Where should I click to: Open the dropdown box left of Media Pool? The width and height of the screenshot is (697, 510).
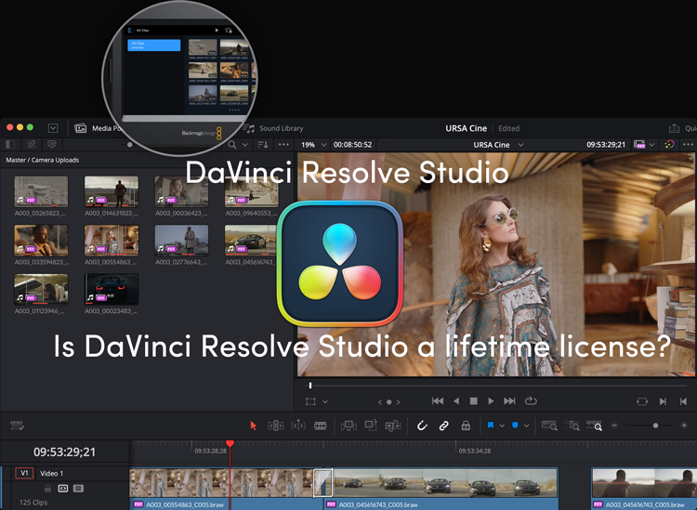[x=53, y=128]
